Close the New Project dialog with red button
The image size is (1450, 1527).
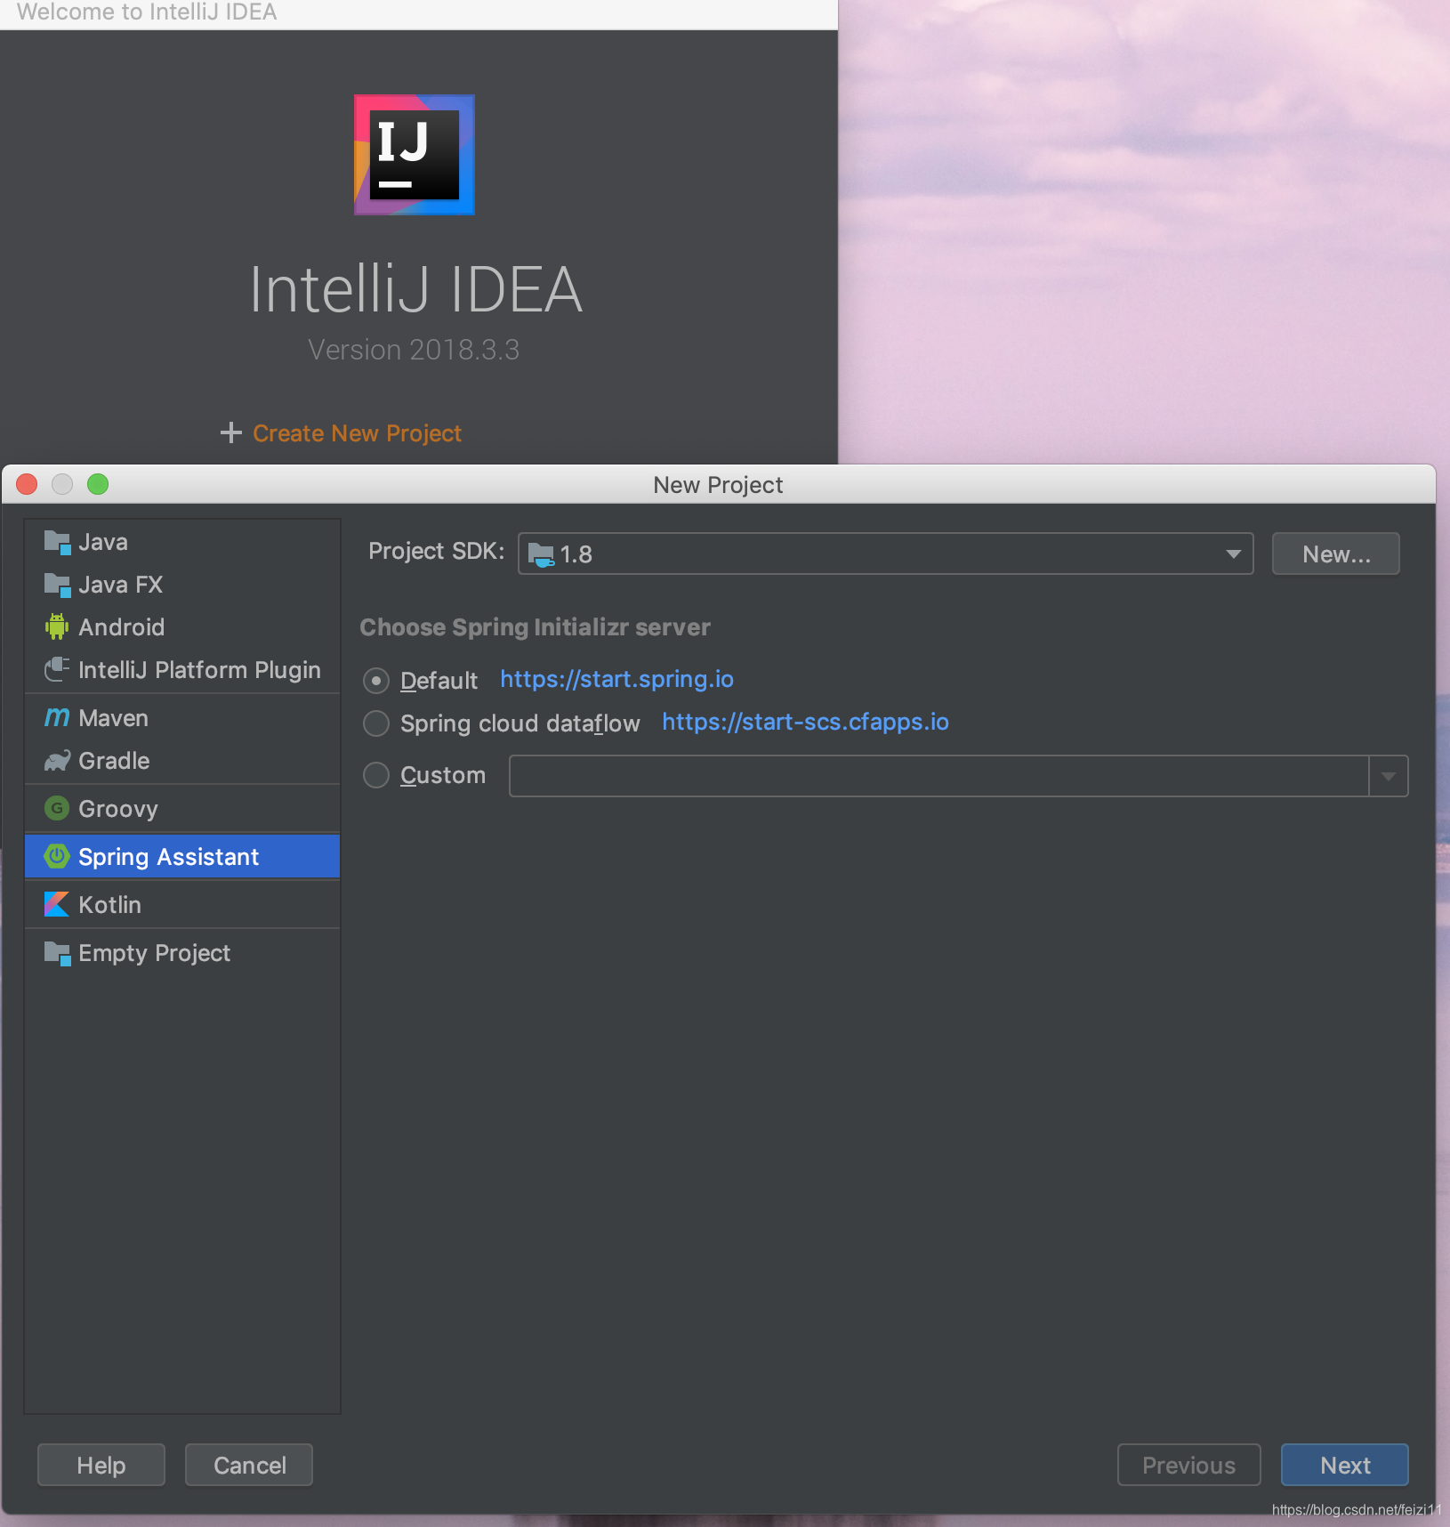coord(27,484)
